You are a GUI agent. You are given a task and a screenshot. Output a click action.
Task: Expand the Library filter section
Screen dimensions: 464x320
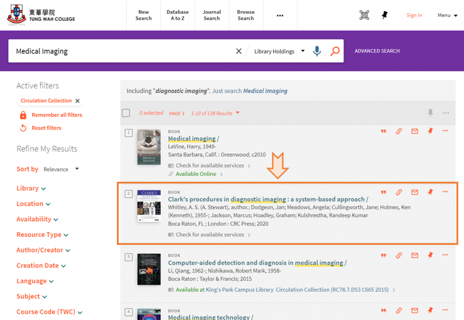[31, 189]
